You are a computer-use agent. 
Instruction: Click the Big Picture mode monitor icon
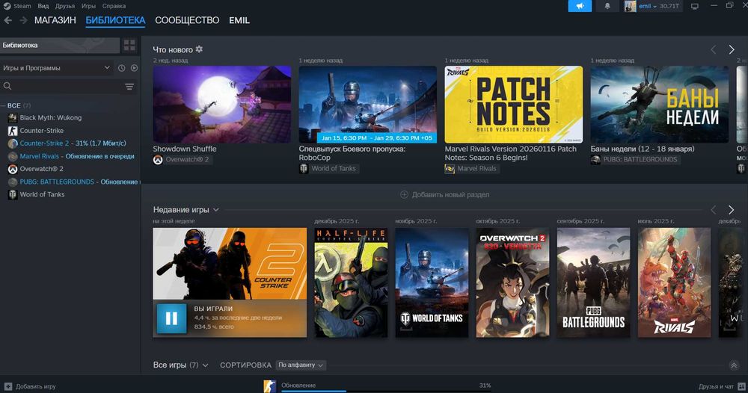point(695,6)
